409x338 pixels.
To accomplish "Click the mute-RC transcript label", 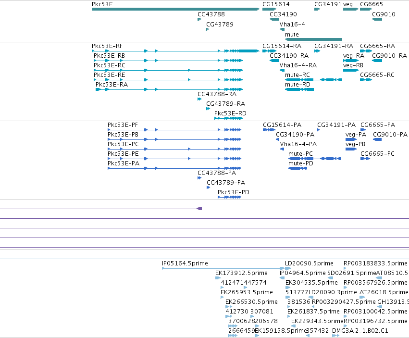I will (x=297, y=75).
